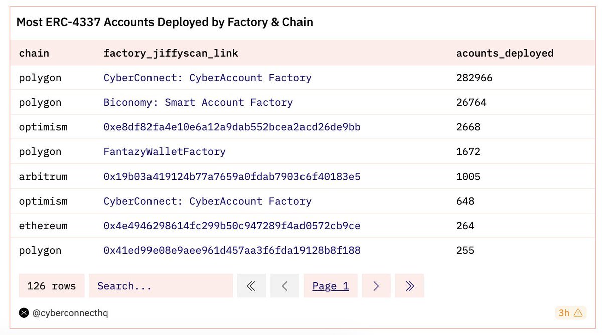Viewport: 602px width, 335px height.
Task: Click the 126 rows counter
Action: [51, 286]
